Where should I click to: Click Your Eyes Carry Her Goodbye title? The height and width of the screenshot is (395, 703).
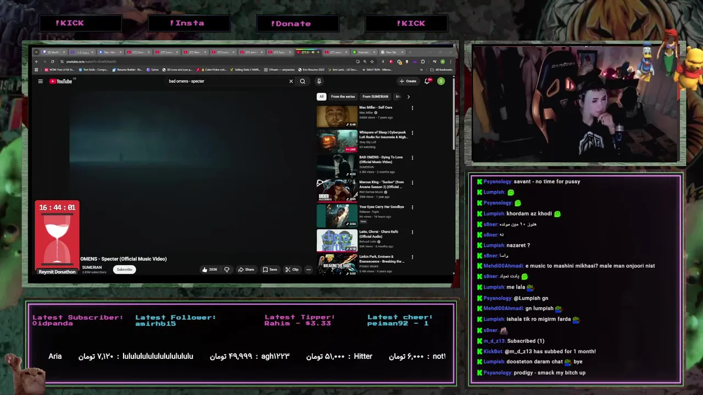click(382, 207)
